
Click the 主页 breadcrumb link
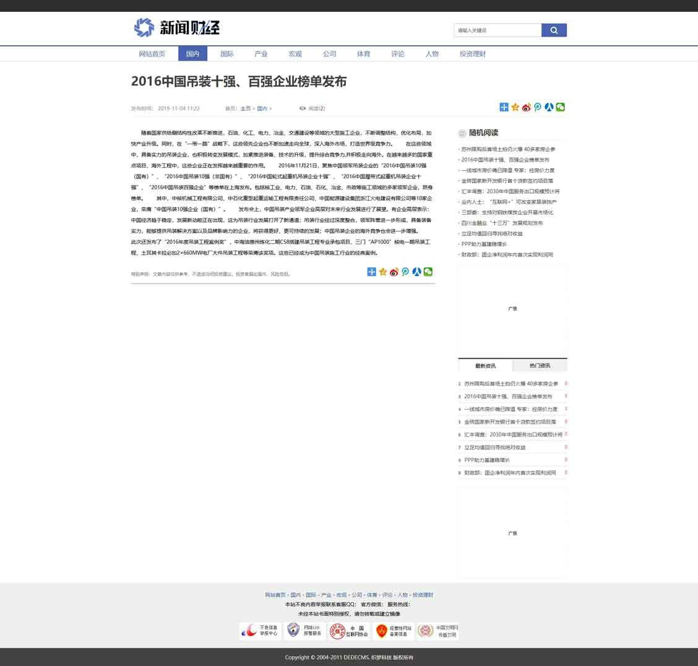246,108
